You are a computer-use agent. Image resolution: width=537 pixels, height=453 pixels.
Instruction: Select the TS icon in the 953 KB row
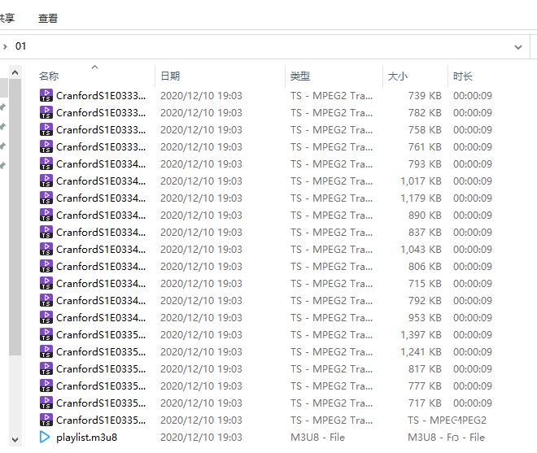pos(46,318)
